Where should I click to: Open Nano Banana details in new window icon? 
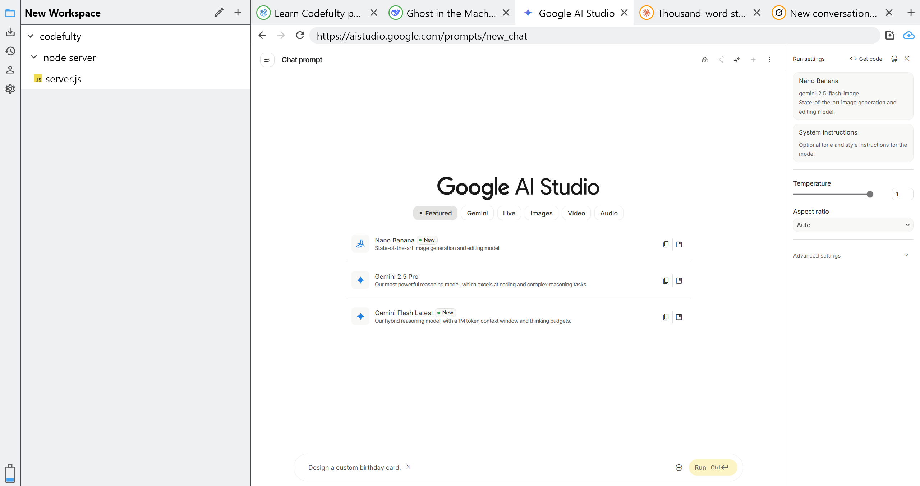(679, 244)
